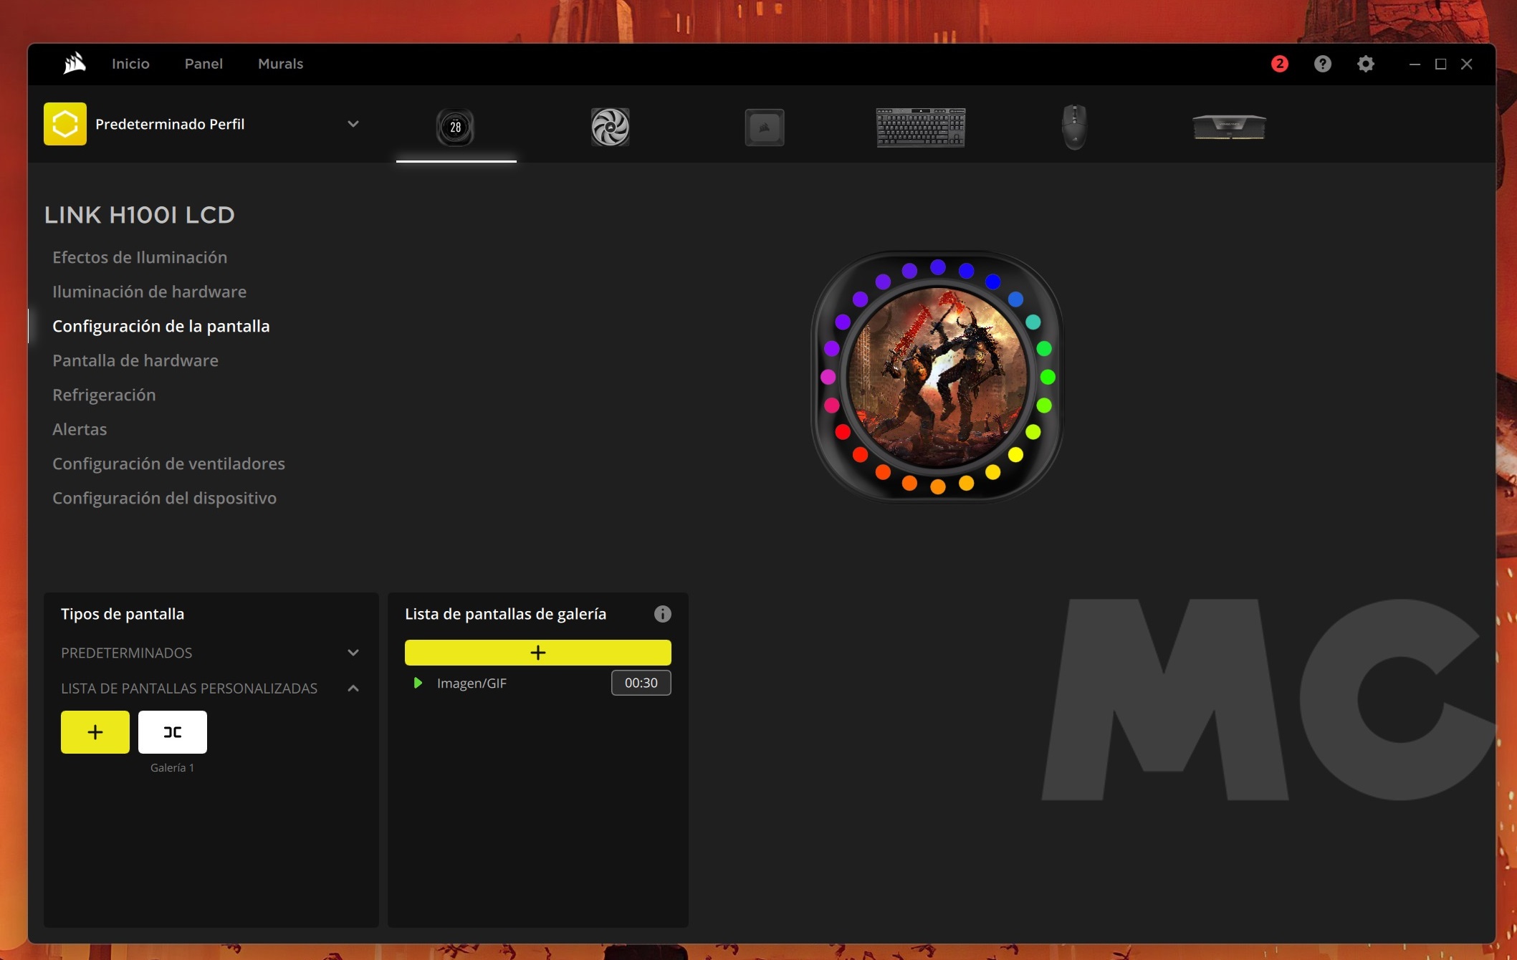Select the keyboard device icon
The width and height of the screenshot is (1517, 960).
pyautogui.click(x=920, y=127)
